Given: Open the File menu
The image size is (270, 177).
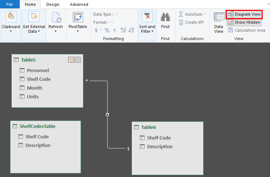Looking at the screenshot, I should (x=9, y=4).
